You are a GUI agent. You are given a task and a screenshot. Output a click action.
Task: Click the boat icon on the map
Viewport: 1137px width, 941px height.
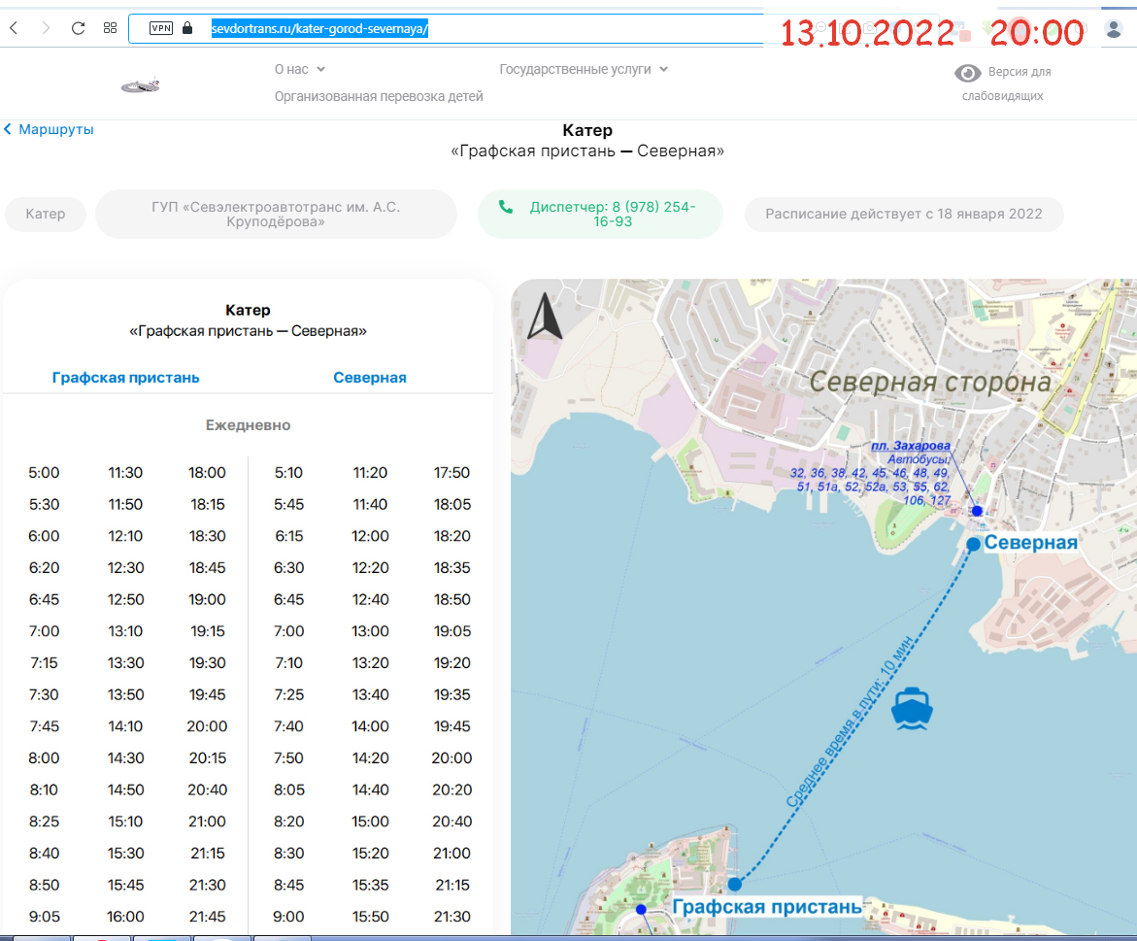(x=912, y=708)
